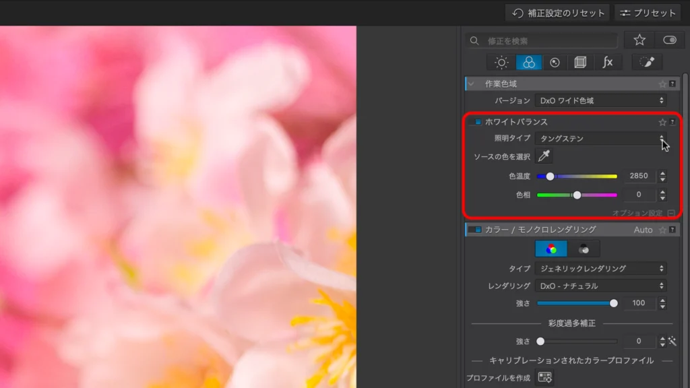Switch to the Detail corrections tab
Viewport: 690px width, 388px height.
(x=555, y=63)
